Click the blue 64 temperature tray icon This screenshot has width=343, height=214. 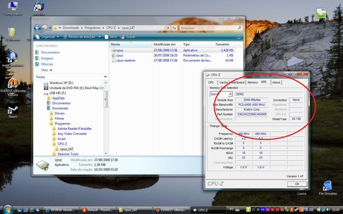point(263,210)
